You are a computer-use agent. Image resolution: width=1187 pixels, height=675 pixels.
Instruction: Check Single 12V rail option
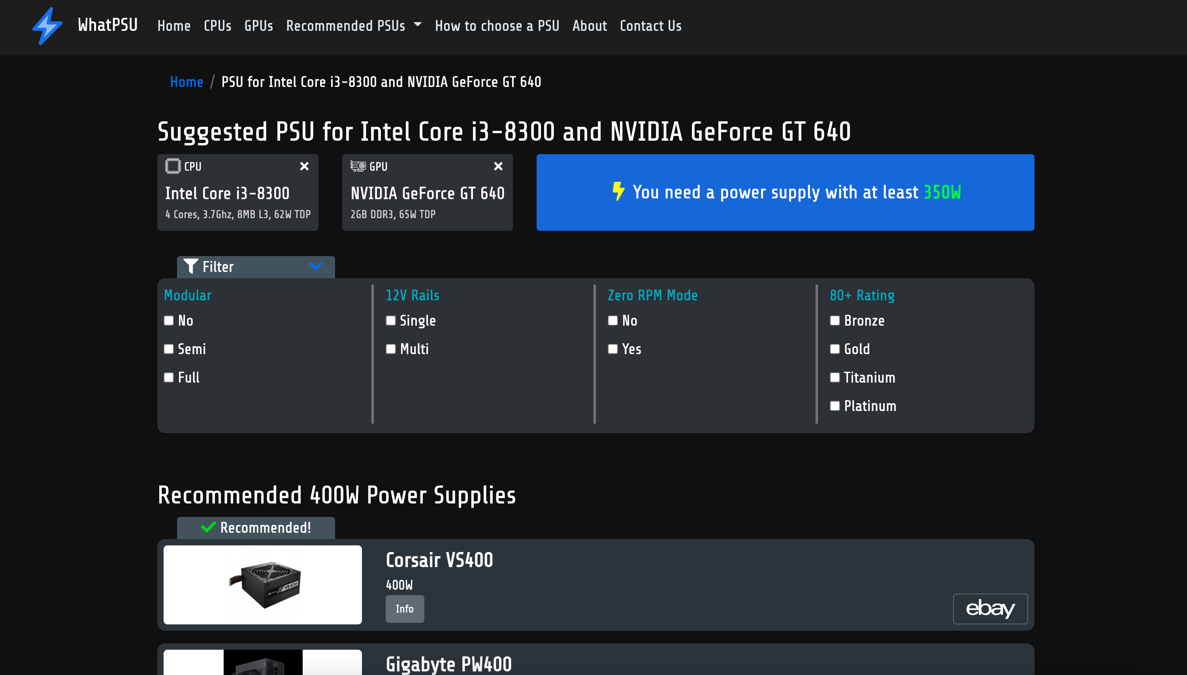391,321
